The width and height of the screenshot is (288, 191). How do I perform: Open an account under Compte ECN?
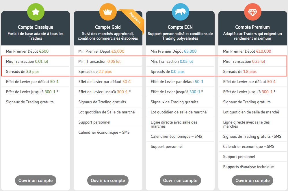coord(180,181)
